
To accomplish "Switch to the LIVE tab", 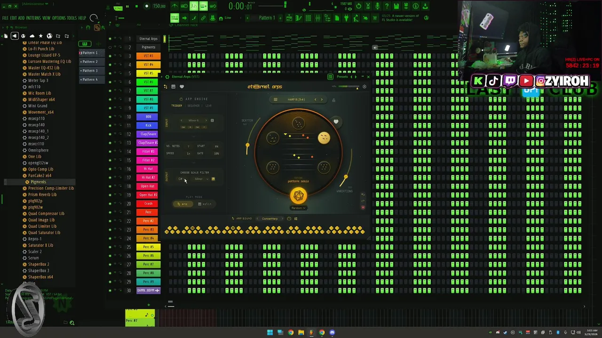I will coord(208,106).
